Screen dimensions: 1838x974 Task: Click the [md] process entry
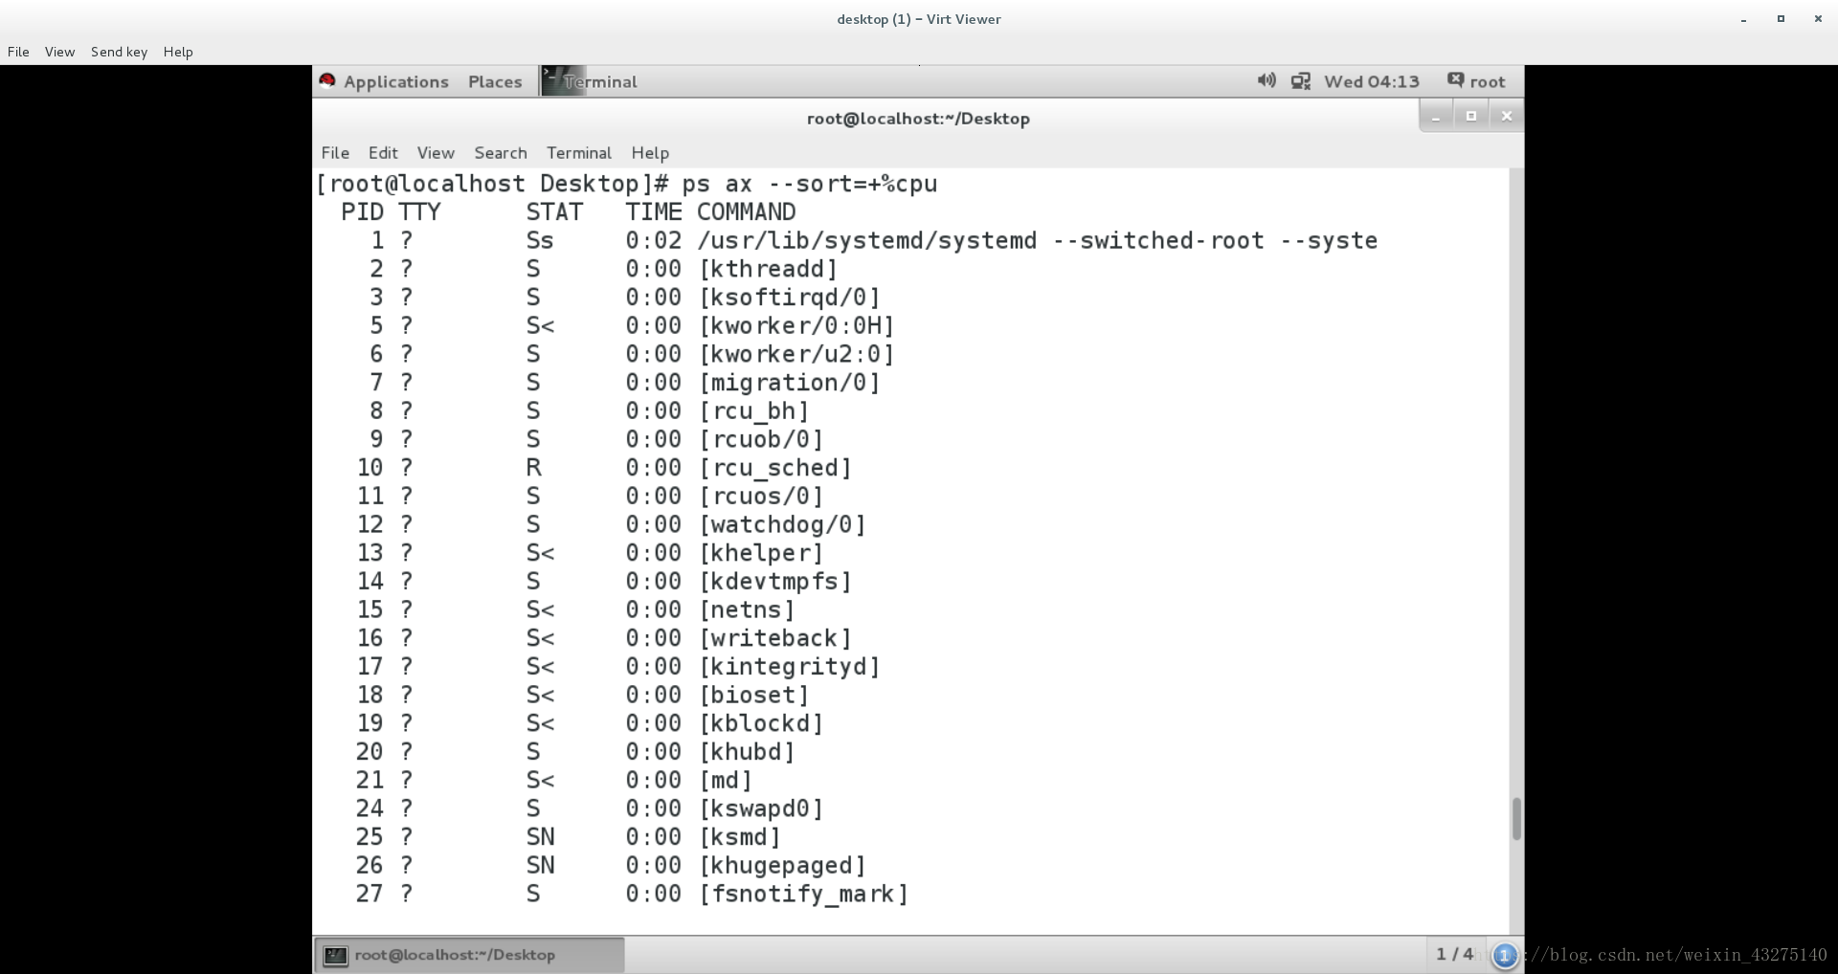point(726,780)
